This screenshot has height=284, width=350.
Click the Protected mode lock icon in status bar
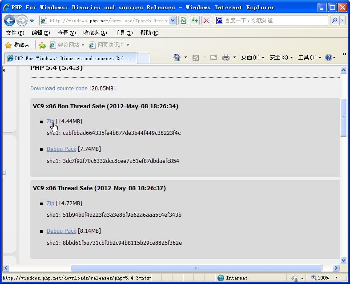click(x=295, y=278)
